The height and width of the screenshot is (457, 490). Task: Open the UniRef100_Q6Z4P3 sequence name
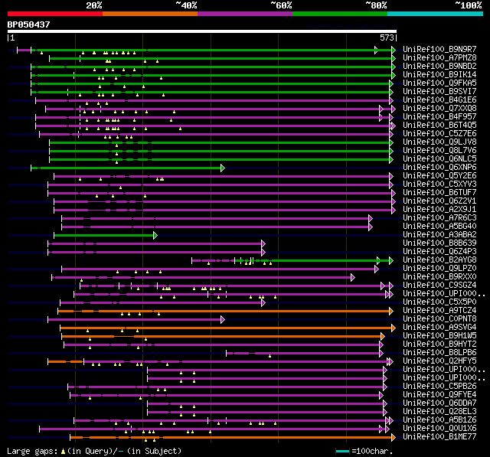(x=439, y=251)
